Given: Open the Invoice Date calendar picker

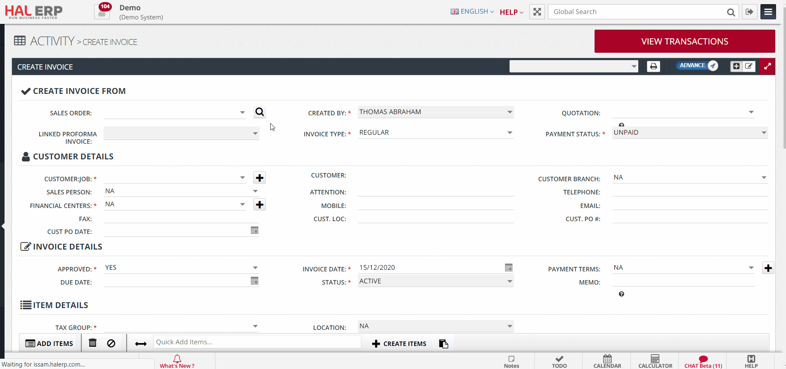Looking at the screenshot, I should coord(508,268).
